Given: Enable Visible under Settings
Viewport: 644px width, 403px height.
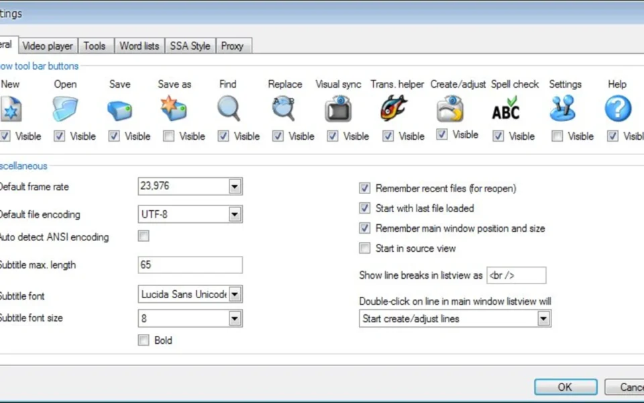Looking at the screenshot, I should tap(557, 136).
